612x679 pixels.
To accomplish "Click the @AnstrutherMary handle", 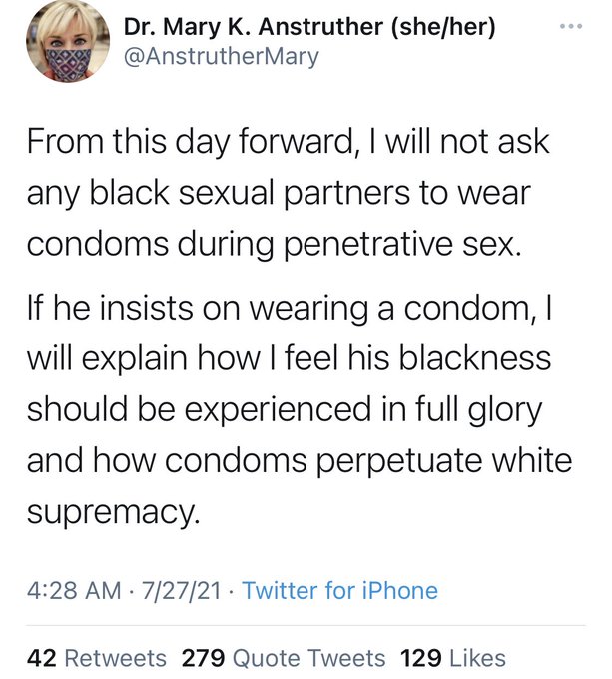I will click(x=222, y=57).
